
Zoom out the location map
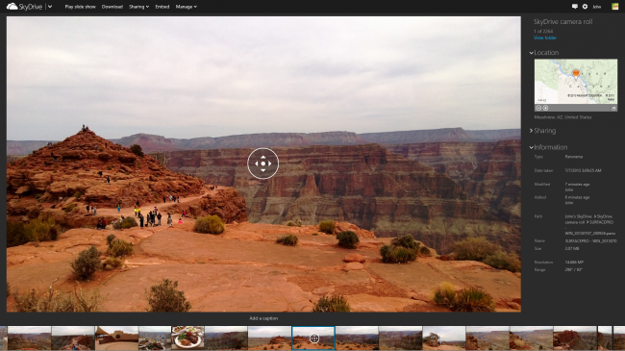click(538, 108)
